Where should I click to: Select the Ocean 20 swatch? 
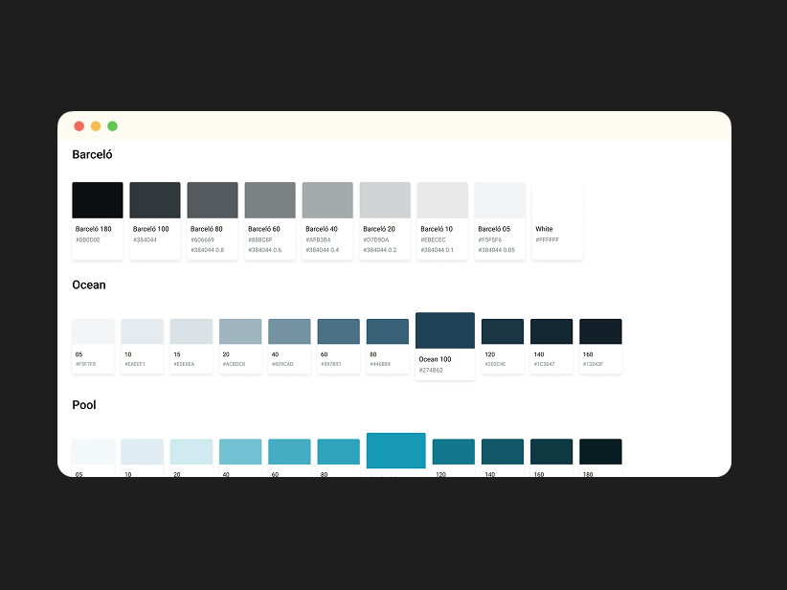coord(240,331)
